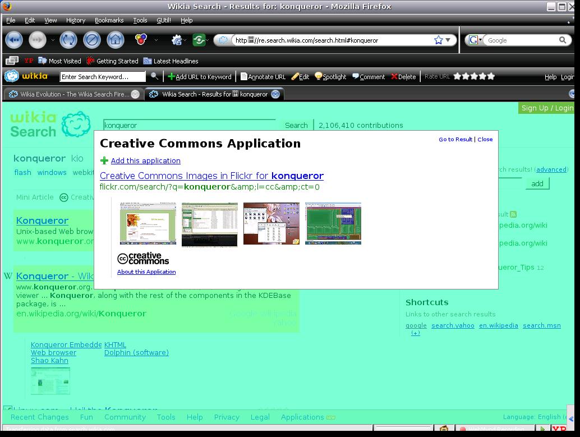Click the search.msn shortcut link
Image resolution: width=580 pixels, height=437 pixels.
coord(542,325)
